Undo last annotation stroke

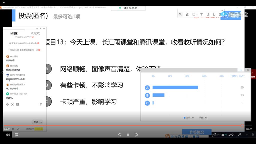214,14
